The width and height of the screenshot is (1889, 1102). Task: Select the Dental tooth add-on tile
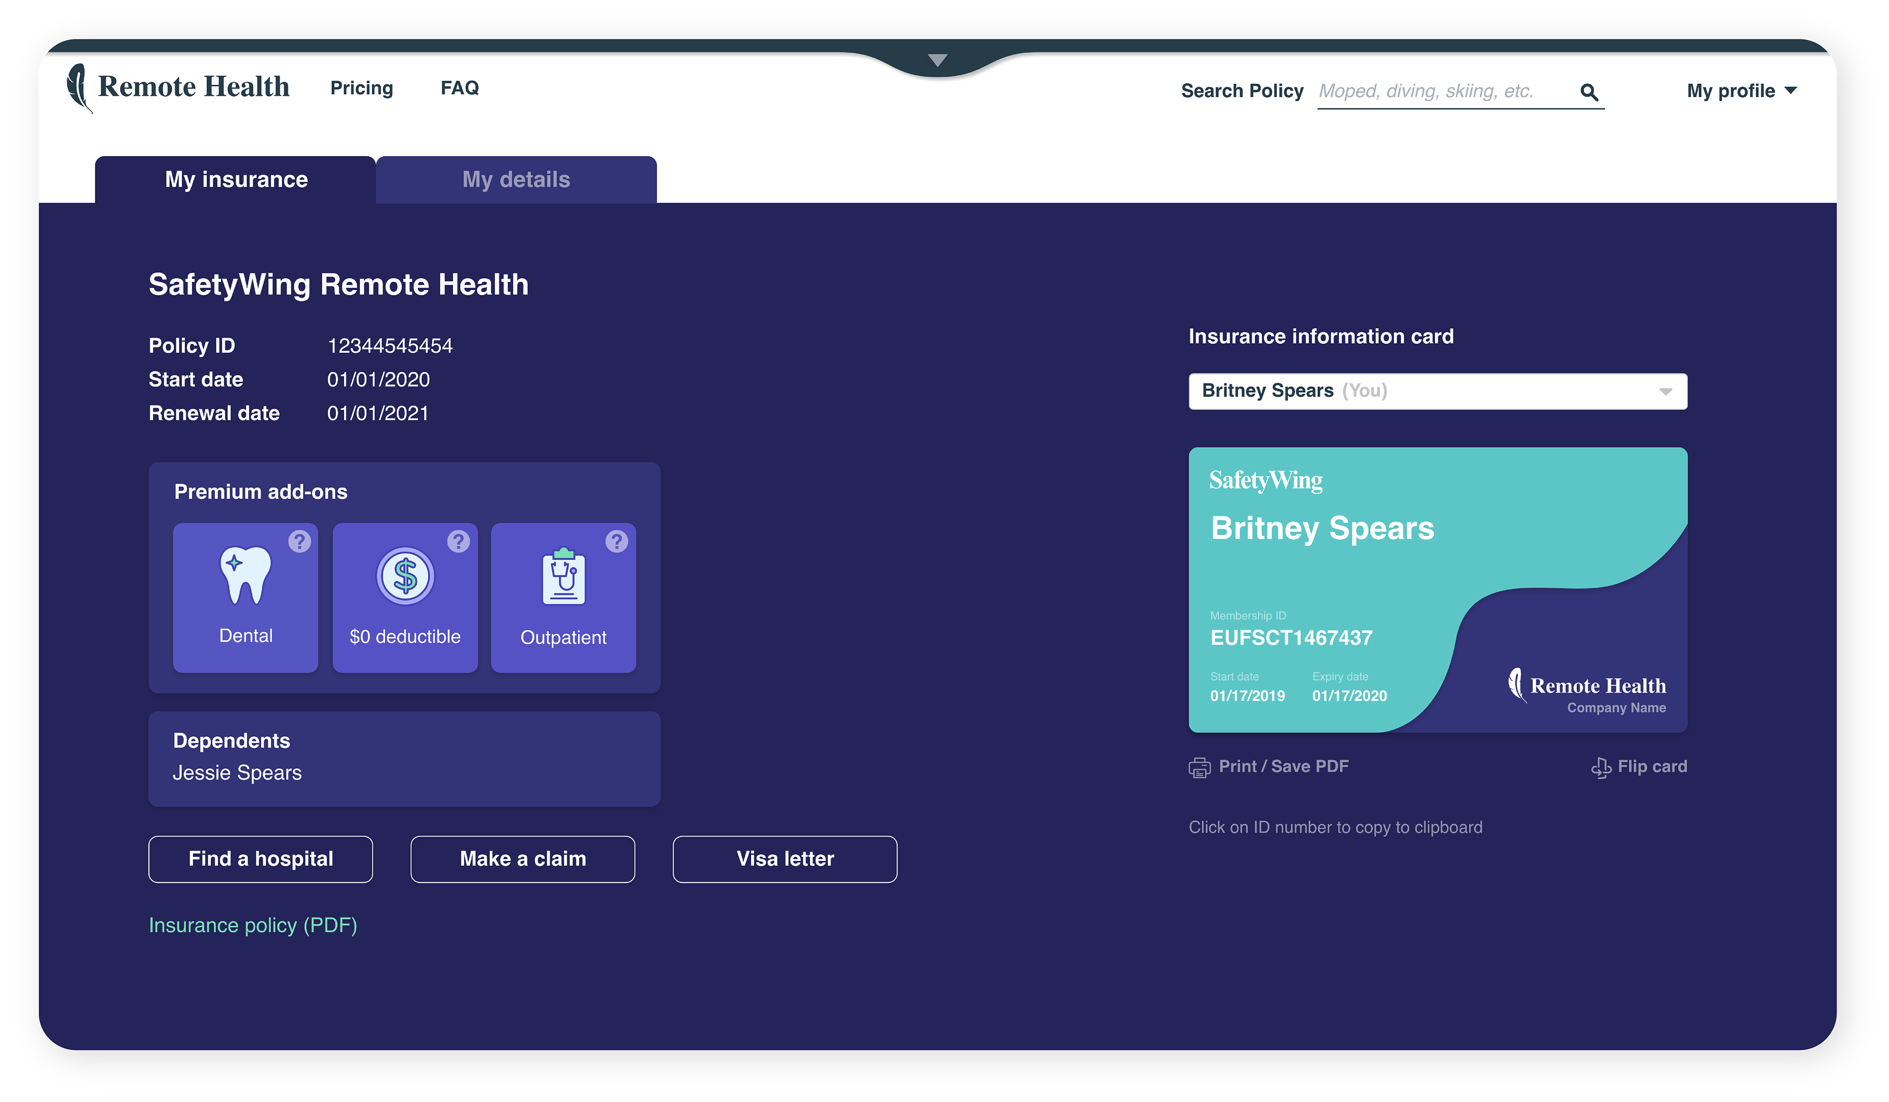(x=245, y=597)
